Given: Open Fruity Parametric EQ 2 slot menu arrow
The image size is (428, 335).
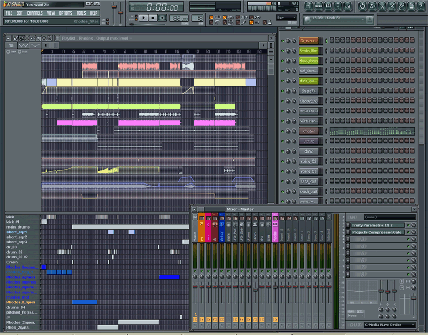Looking at the screenshot, I should pyautogui.click(x=348, y=225).
